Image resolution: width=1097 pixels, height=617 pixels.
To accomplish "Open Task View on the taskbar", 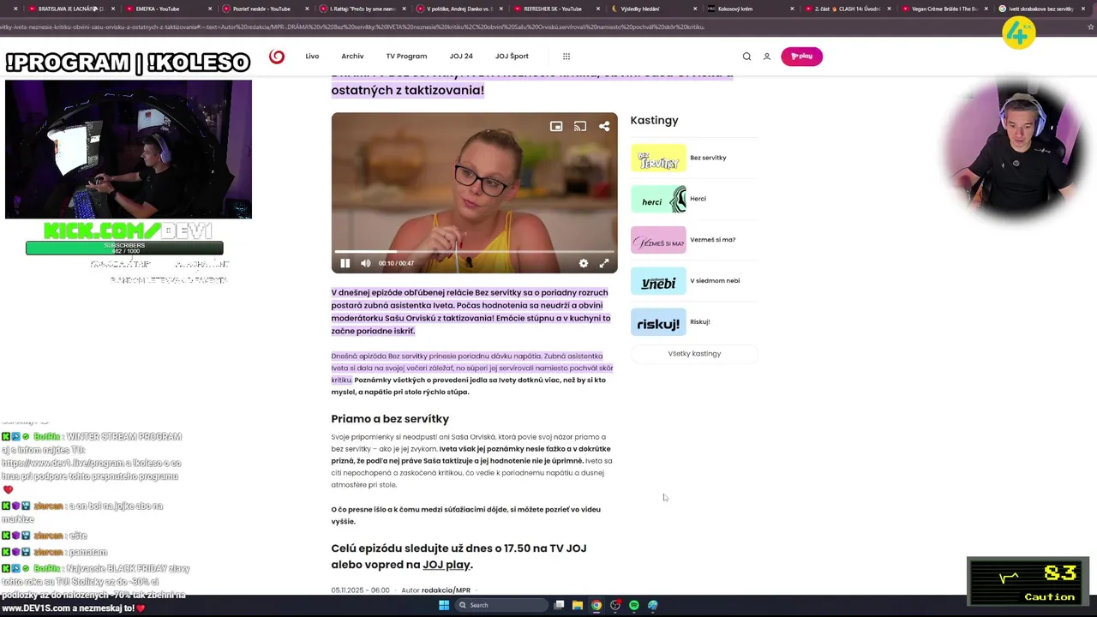I will coord(559,605).
